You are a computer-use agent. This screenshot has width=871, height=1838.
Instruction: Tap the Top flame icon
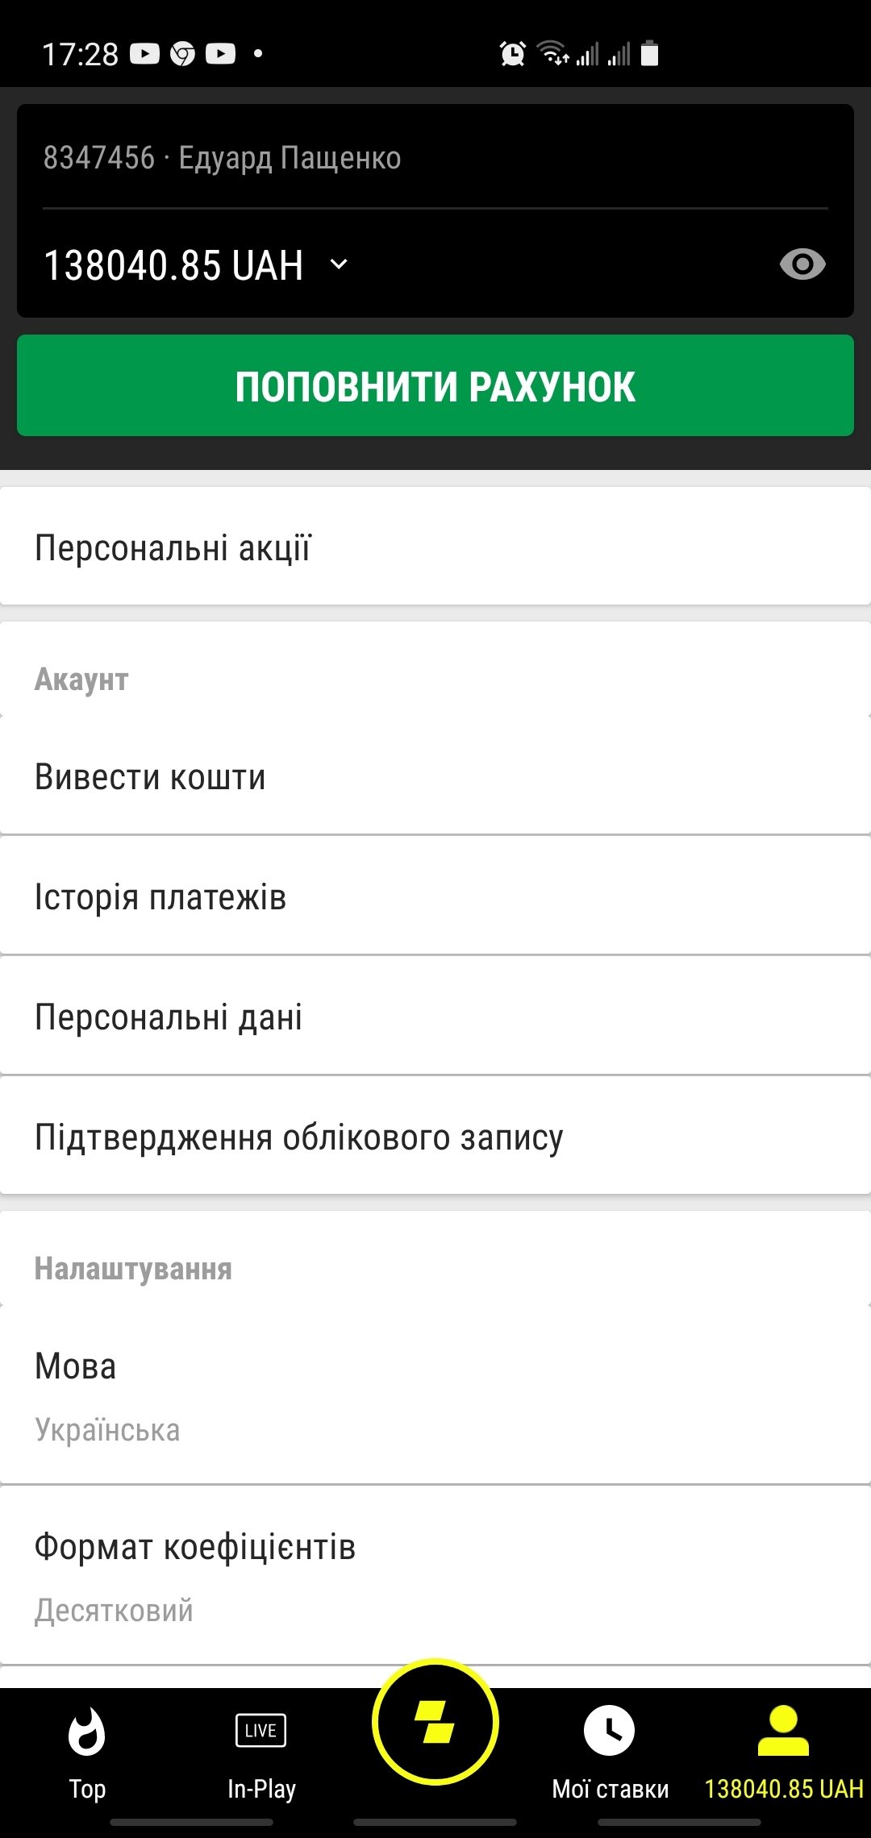86,1732
